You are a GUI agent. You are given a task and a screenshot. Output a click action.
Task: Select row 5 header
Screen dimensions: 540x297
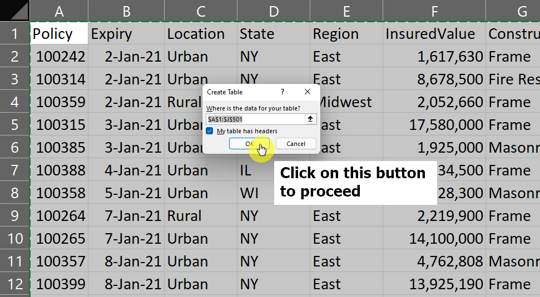tap(15, 124)
